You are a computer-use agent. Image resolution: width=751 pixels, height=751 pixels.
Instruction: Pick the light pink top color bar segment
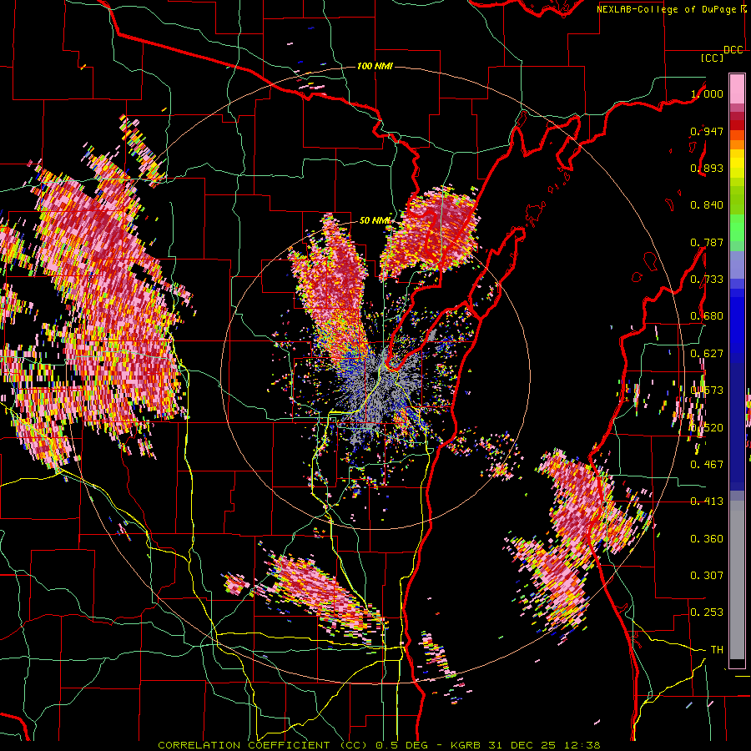tap(737, 88)
